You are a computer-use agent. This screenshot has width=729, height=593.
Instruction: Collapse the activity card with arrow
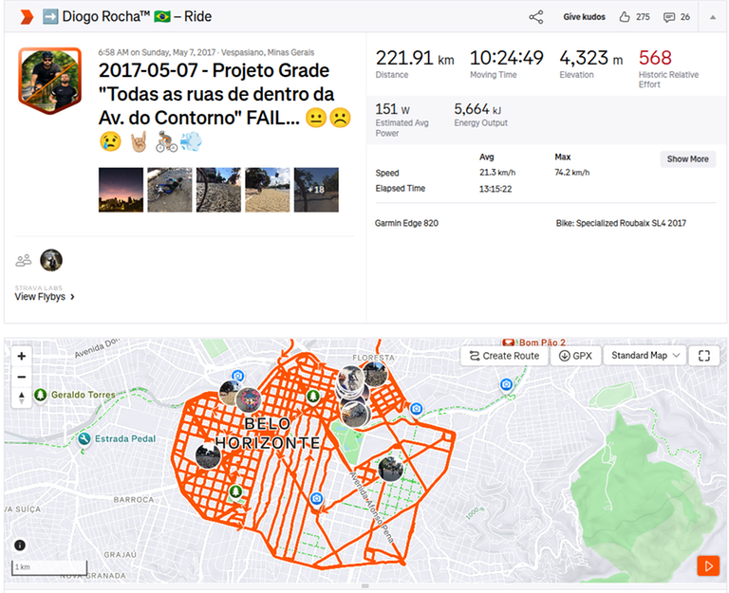tap(713, 17)
